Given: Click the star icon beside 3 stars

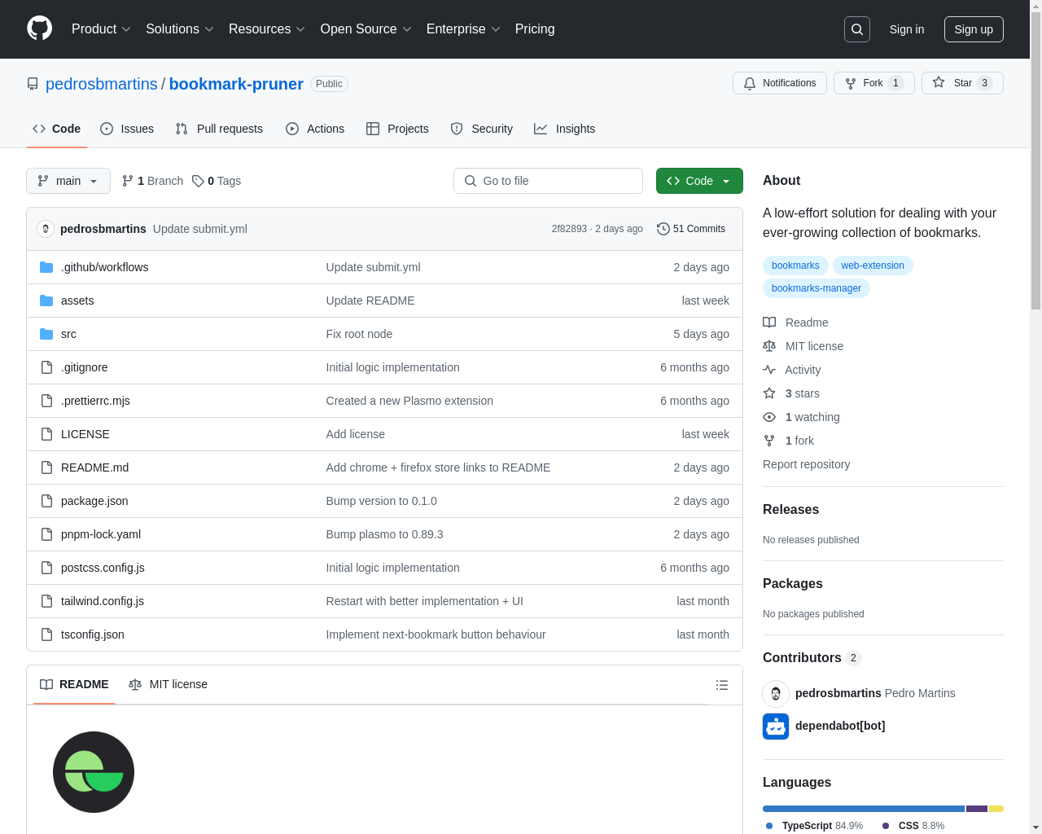Looking at the screenshot, I should (x=769, y=393).
